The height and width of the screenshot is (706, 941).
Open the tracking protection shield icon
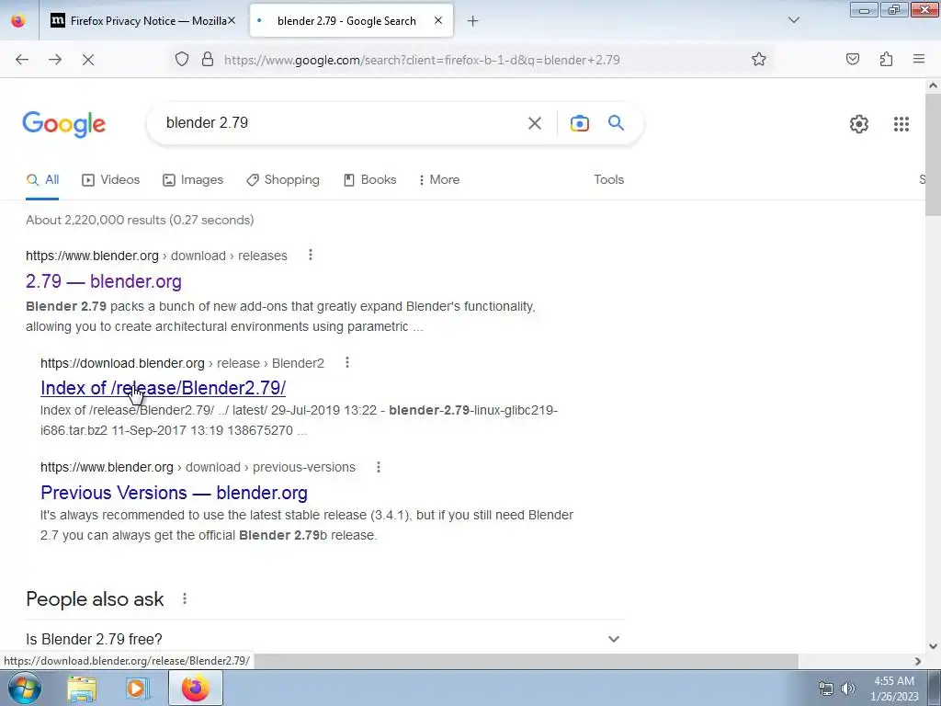(182, 59)
